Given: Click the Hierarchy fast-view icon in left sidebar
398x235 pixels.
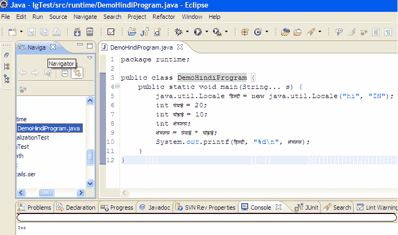Looking at the screenshot, I should pyautogui.click(x=7, y=66).
